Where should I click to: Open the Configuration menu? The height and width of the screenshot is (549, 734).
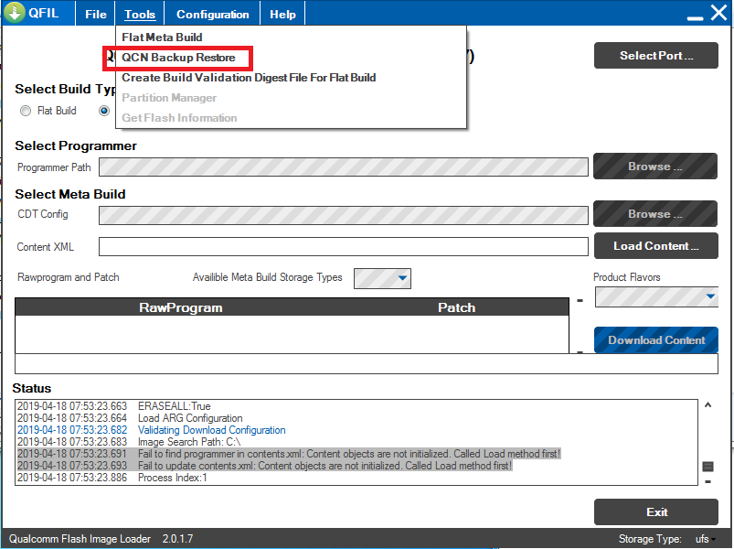(x=212, y=14)
